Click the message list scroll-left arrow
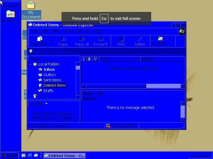Screen dimensions: 213x159 click(x=84, y=86)
